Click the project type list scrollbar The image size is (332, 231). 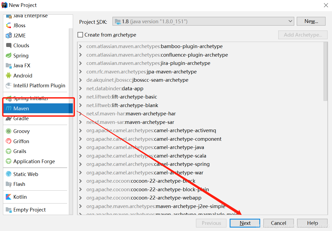point(71,122)
